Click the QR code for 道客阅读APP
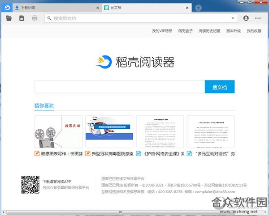269x216 pixels. pos(30,185)
